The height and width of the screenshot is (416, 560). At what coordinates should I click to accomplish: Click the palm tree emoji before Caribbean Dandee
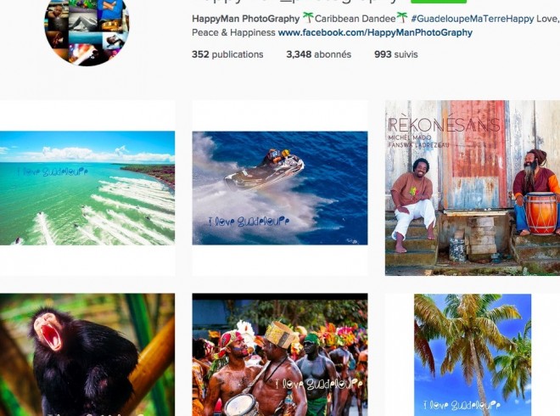click(x=308, y=17)
